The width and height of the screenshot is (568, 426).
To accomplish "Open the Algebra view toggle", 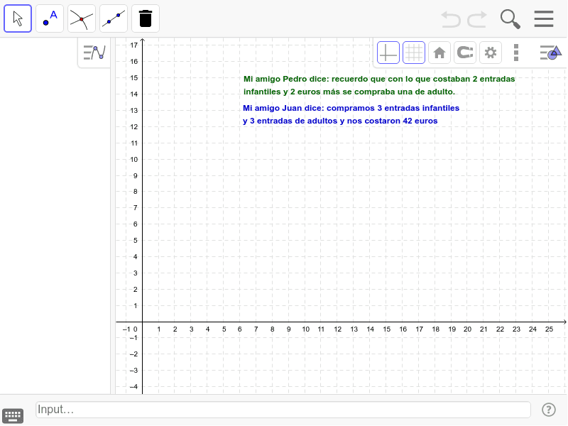I will (94, 53).
